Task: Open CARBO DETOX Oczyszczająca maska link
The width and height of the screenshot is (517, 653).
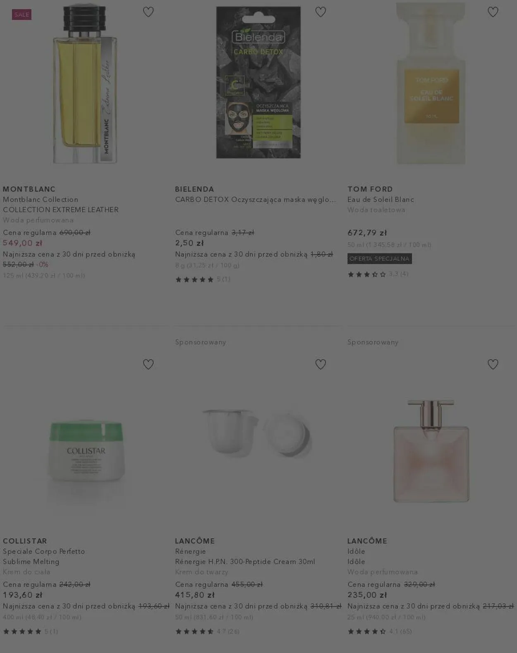Action: (x=255, y=200)
